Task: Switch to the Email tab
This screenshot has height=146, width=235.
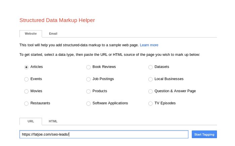Action: [x=53, y=34]
